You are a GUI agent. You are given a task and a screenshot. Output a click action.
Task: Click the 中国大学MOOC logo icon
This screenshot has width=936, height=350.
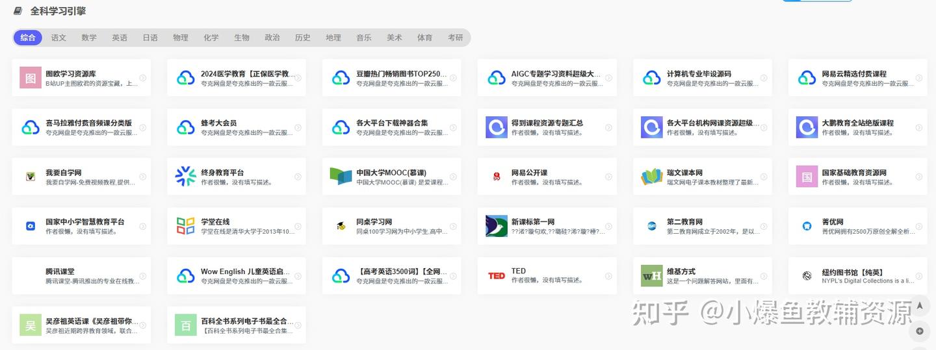tap(341, 177)
